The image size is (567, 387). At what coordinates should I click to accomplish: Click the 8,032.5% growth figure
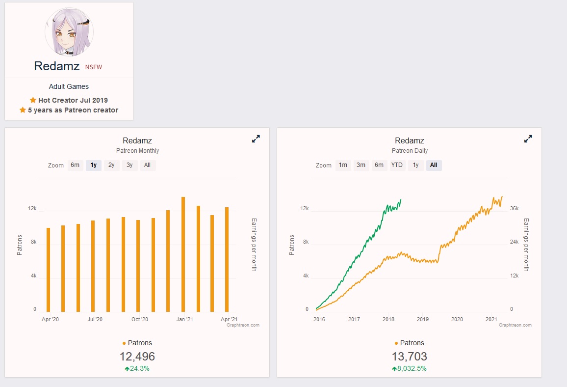(x=410, y=368)
